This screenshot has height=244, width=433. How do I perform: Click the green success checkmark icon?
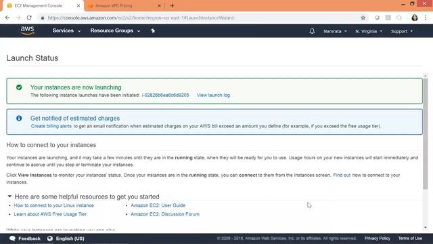point(19,87)
